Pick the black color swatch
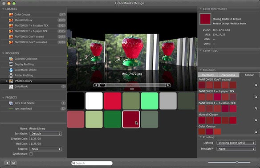 tap(76, 101)
